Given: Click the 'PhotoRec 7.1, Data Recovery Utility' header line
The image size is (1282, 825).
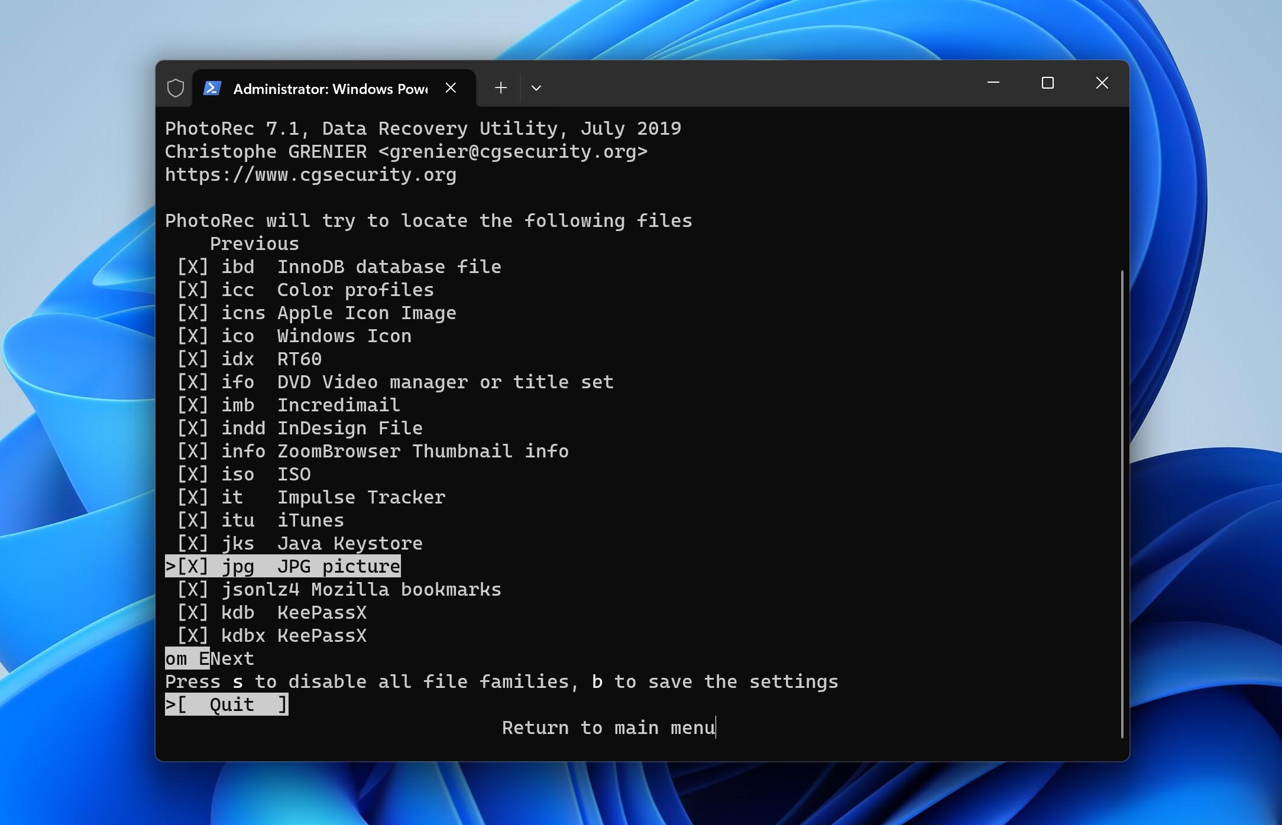Looking at the screenshot, I should (x=423, y=128).
